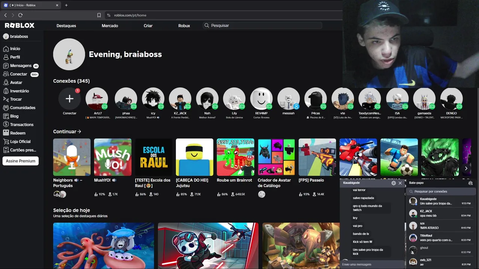Open KZ_JACK conversation in chat list
This screenshot has height=269, width=479.
tap(440, 213)
